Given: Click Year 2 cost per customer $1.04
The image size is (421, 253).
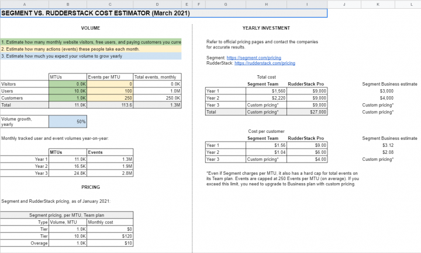Looking at the screenshot, I should (266, 152).
